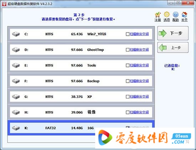The image size is (196, 150).
Task: Click 97.66G in the E: row
Action: [x=77, y=65]
